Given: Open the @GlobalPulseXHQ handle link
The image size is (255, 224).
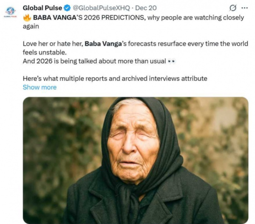Looking at the screenshot, I should (x=101, y=8).
